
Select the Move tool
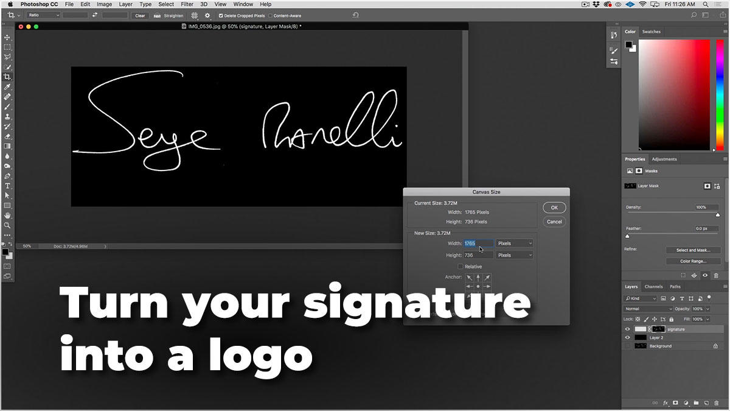tap(7, 37)
